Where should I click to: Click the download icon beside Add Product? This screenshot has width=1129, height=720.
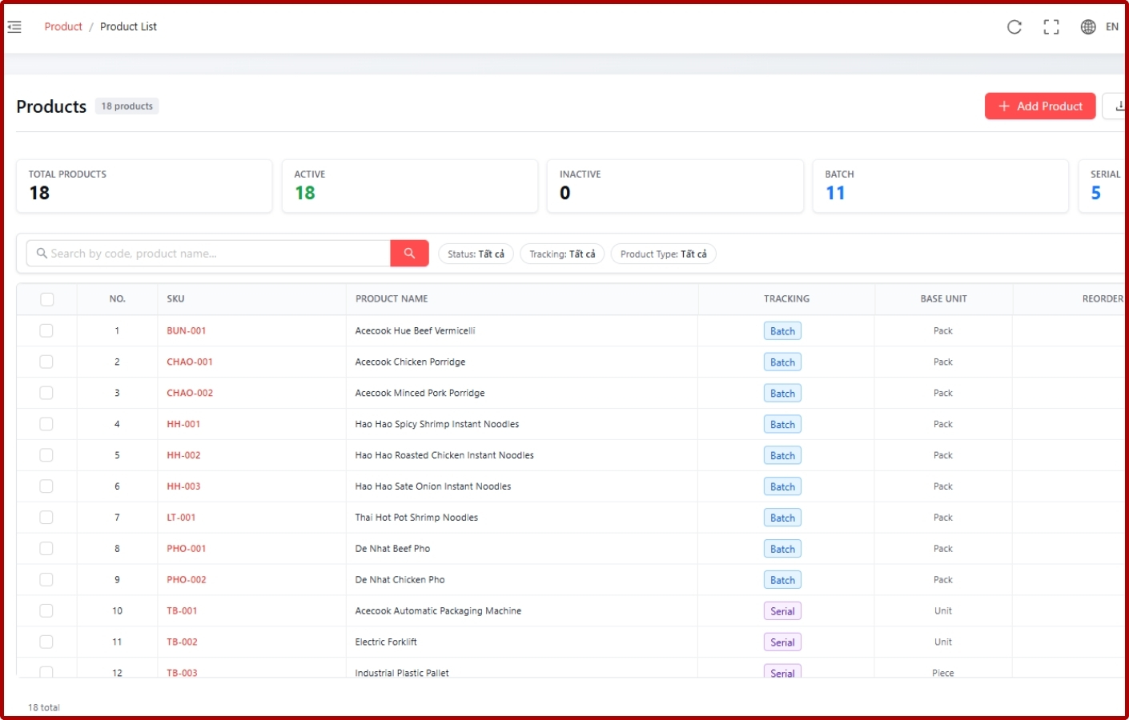(x=1117, y=106)
